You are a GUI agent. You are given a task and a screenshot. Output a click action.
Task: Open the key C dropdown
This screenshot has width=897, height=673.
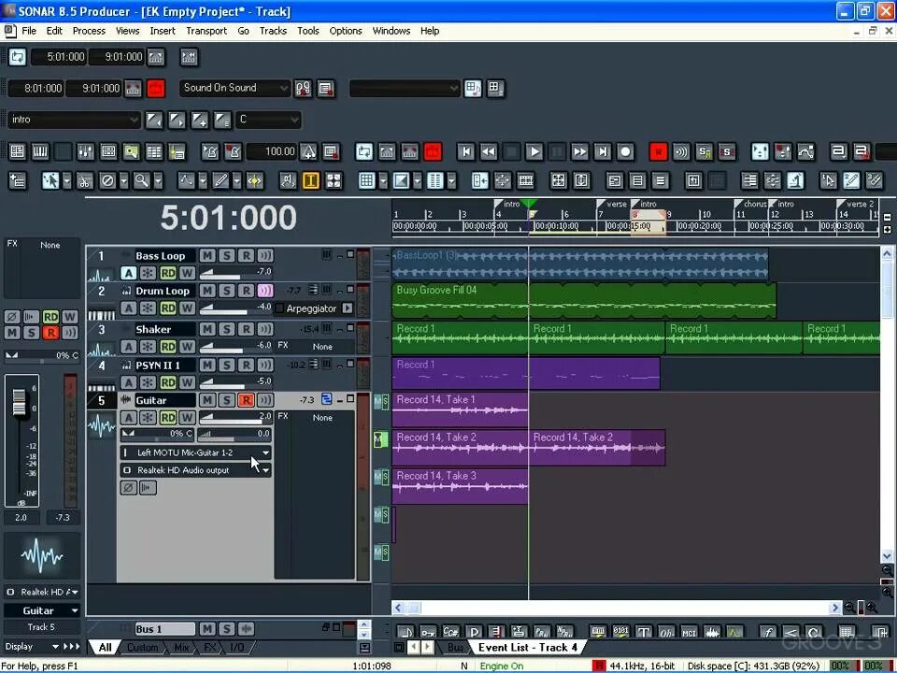pyautogui.click(x=268, y=120)
